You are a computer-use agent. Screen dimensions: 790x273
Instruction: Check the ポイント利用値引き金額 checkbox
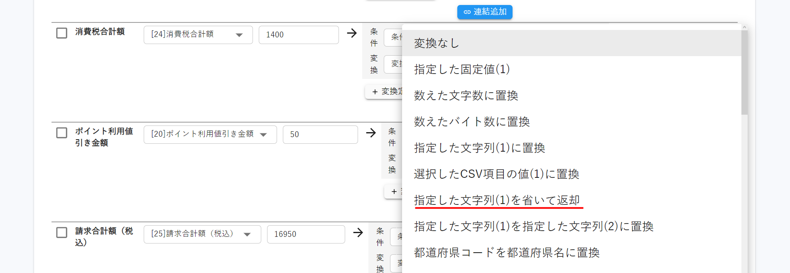(x=62, y=133)
